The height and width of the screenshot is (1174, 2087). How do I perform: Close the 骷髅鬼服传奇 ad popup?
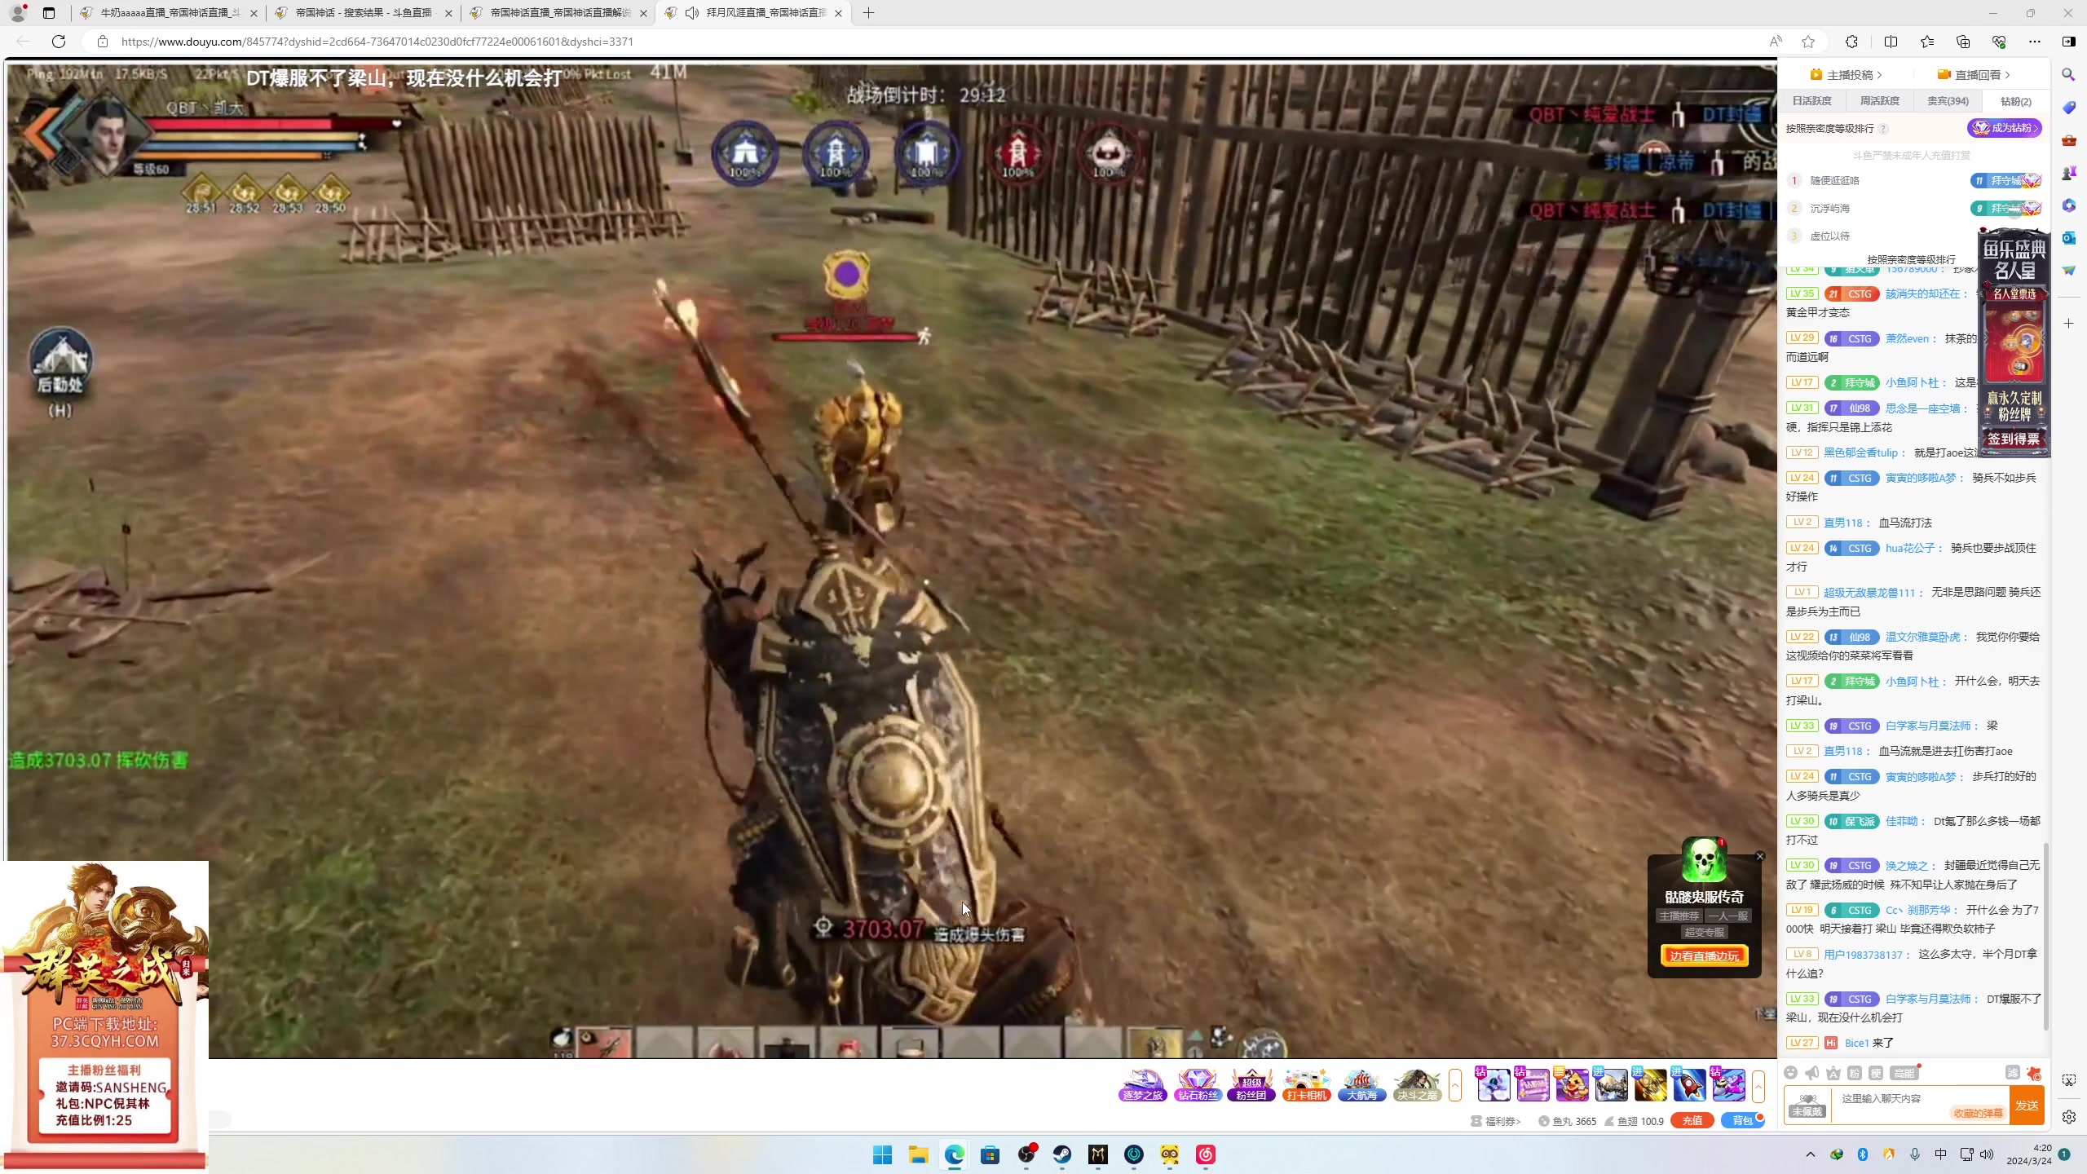pyautogui.click(x=1759, y=857)
